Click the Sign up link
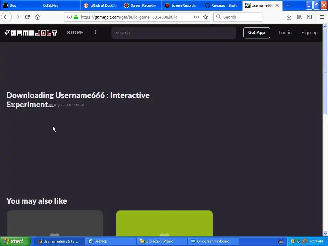This screenshot has width=328, height=246. [309, 33]
